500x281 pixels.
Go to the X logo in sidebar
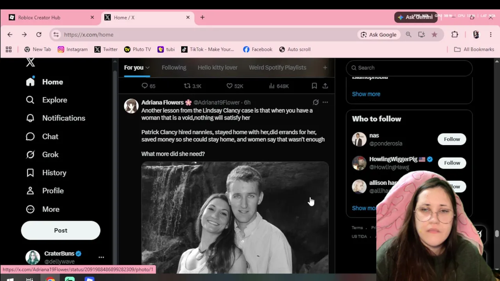(x=30, y=62)
